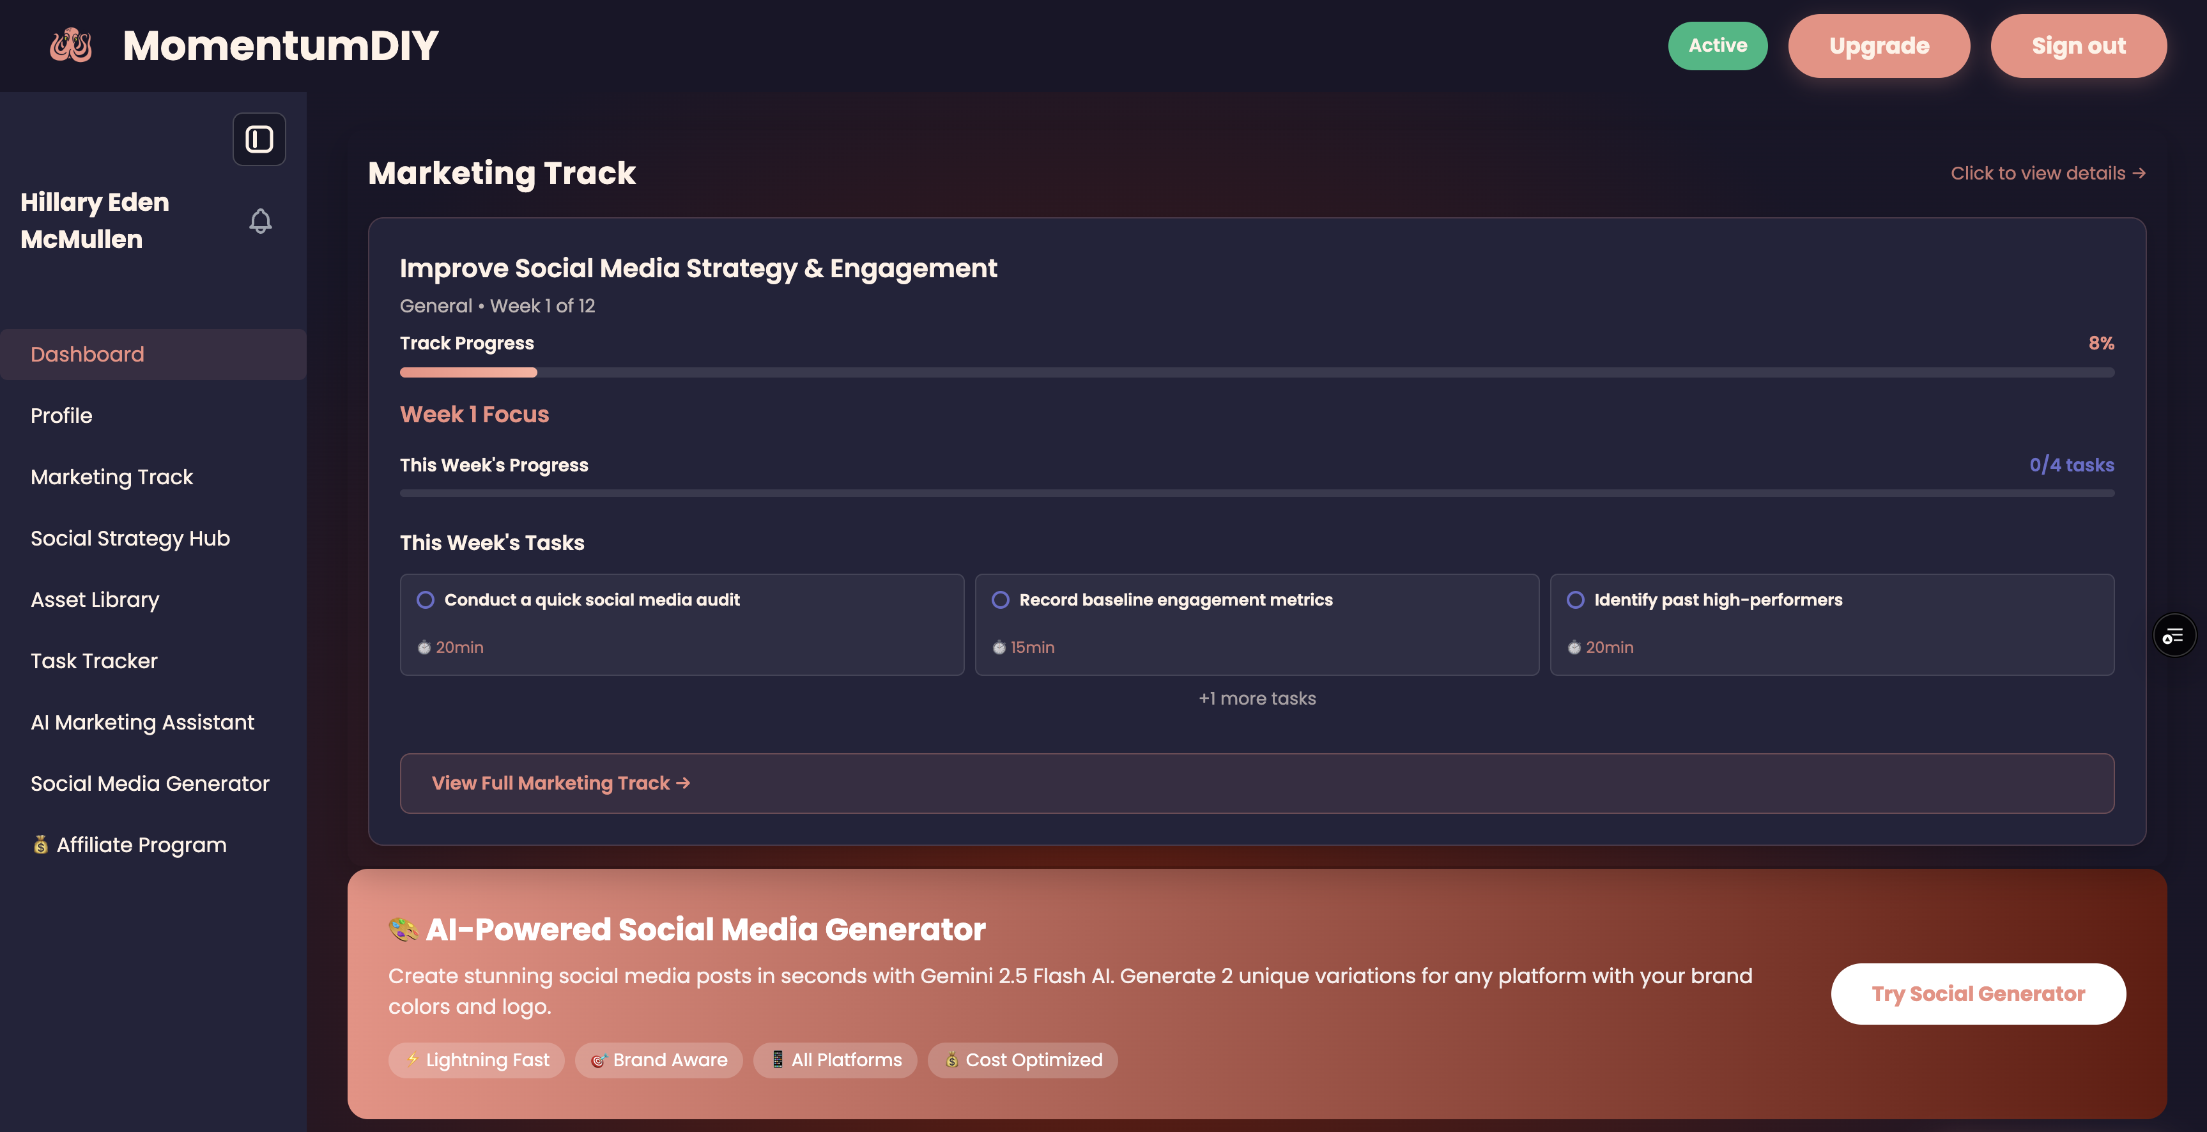The image size is (2207, 1132).
Task: Click the MomentumDIY octopus logo
Action: (70, 45)
